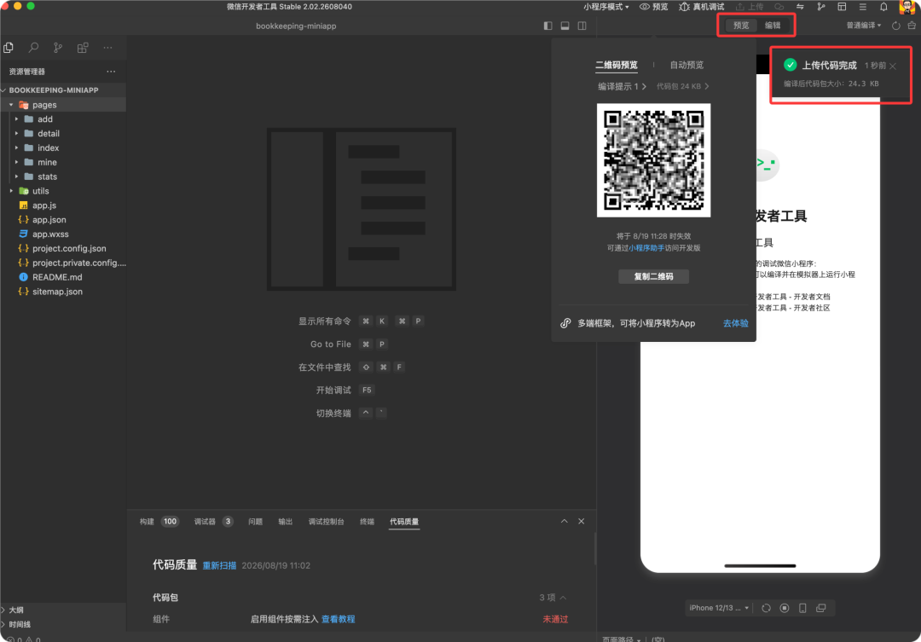The height and width of the screenshot is (642, 921).
Task: Click the sidebar more actions ellipsis
Action: coord(107,48)
